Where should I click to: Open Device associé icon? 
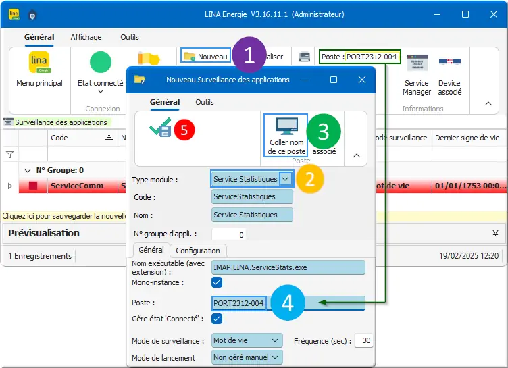point(450,62)
